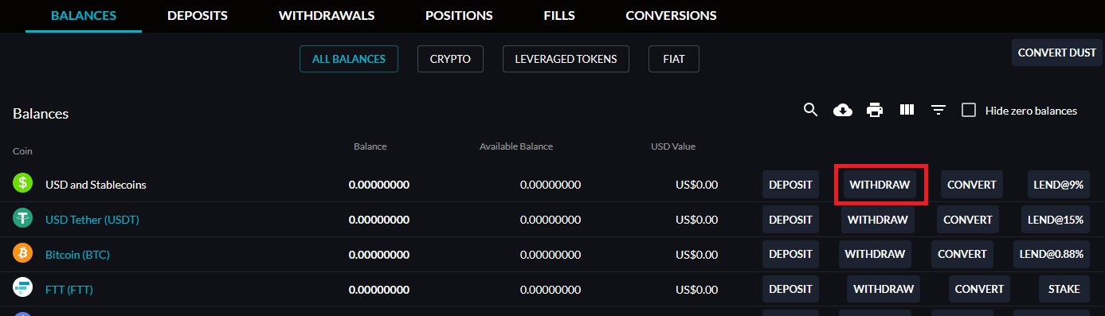Image resolution: width=1105 pixels, height=316 pixels.
Task: Click LEND@0.88% for Bitcoin
Action: pos(1051,255)
